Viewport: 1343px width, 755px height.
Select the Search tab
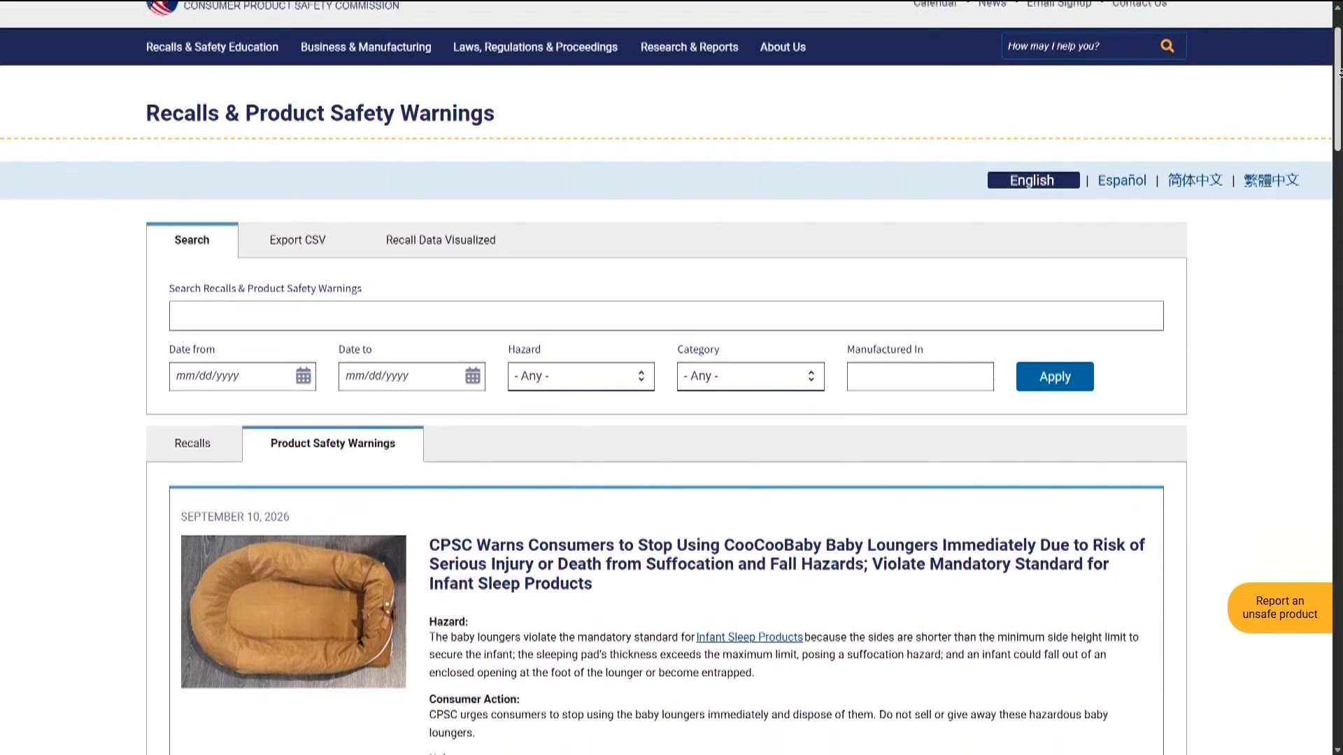(192, 240)
